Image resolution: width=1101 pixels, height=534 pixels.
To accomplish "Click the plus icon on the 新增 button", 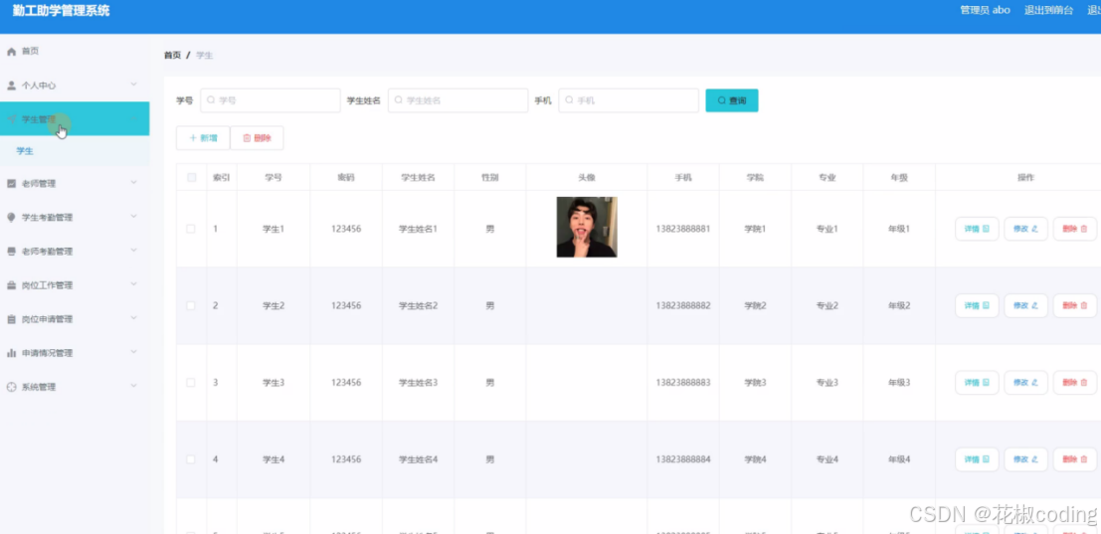I will coord(193,138).
